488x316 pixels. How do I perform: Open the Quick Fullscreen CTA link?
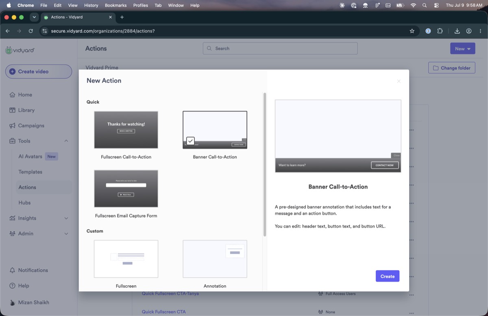click(164, 312)
